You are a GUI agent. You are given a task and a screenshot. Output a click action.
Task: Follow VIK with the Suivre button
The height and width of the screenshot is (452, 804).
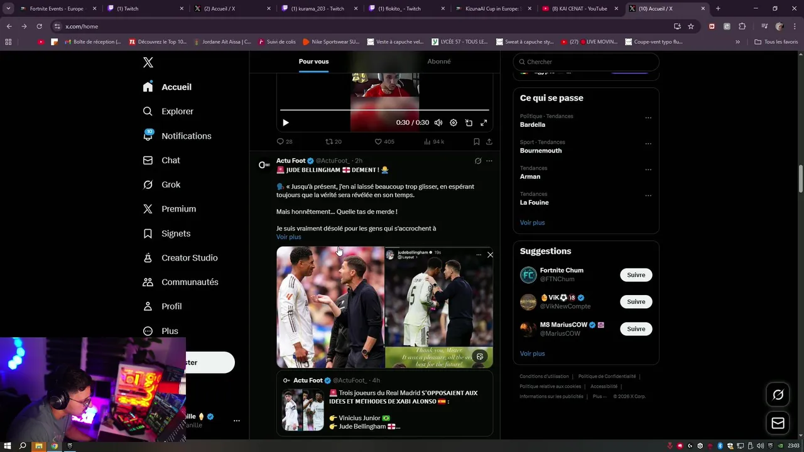point(636,302)
